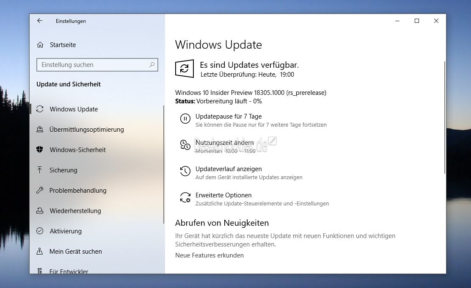
Task: Click the Windows Update page heading
Action: coord(218,45)
